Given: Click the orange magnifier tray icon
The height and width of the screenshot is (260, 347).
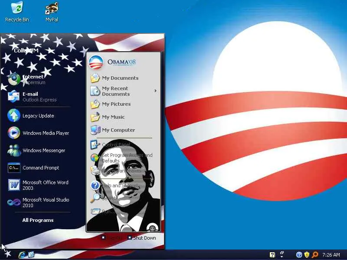Looking at the screenshot, I should (315, 255).
